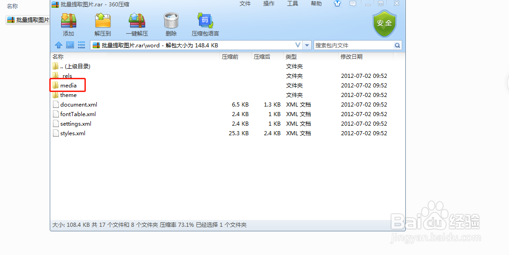Sort by the Name (名称) column header
This screenshot has width=509, height=255.
click(58, 56)
